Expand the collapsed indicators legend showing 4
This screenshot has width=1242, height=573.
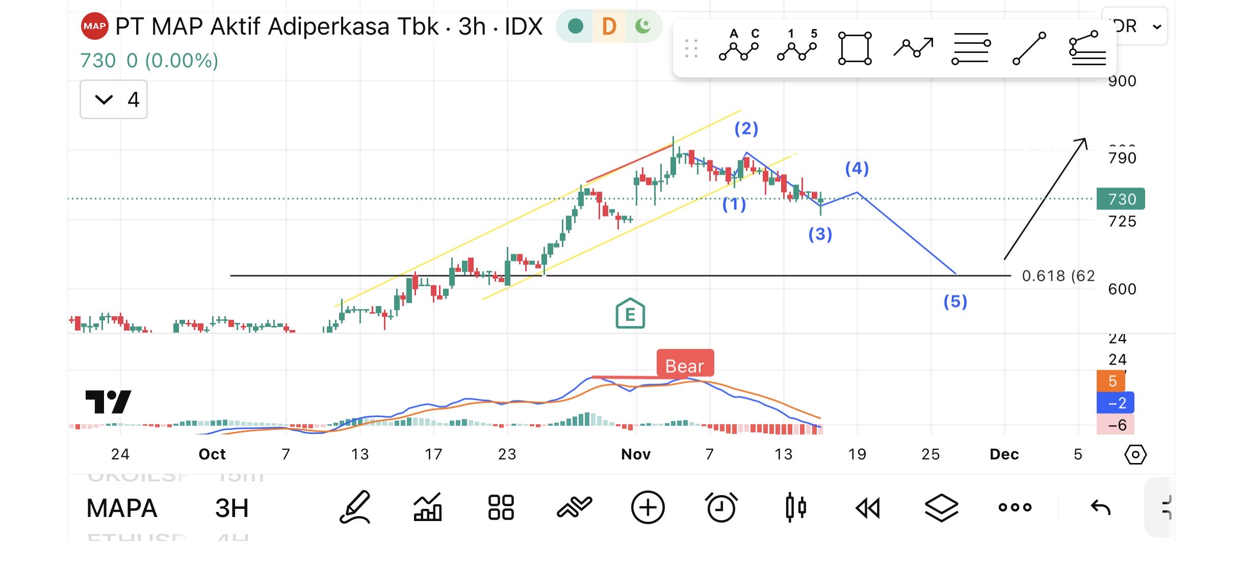(113, 99)
